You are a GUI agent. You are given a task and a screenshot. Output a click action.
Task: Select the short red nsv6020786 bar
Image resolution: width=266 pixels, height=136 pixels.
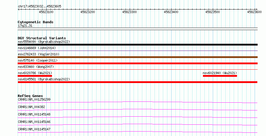point(35,76)
